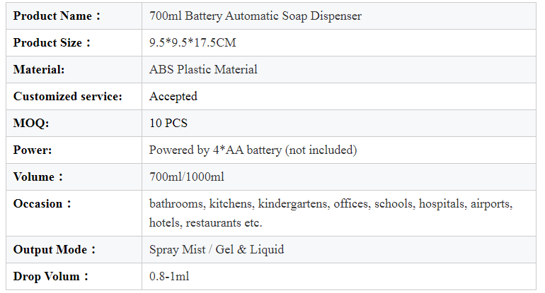Click the Product Name label cell

(x=74, y=16)
